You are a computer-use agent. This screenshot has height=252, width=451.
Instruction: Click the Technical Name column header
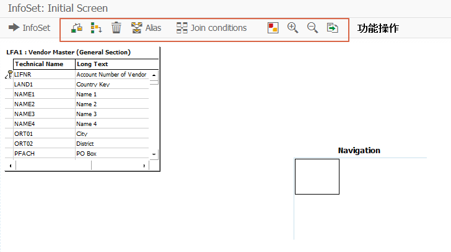(x=44, y=64)
